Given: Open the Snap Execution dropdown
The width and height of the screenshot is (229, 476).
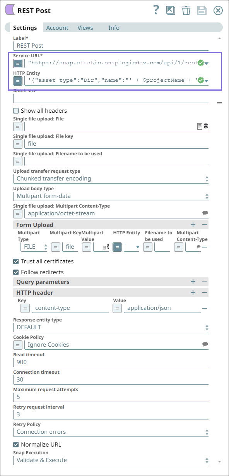Looking at the screenshot, I should coord(207,460).
